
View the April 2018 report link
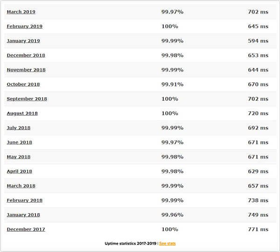pyautogui.click(x=20, y=171)
